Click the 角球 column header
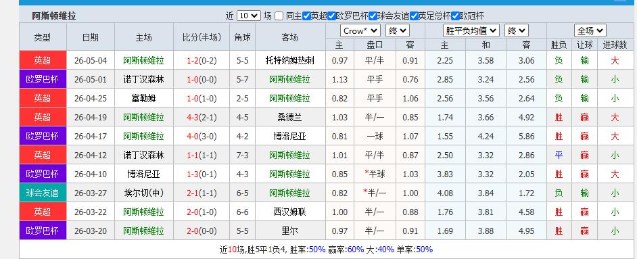This screenshot has height=259, width=637. pos(242,37)
